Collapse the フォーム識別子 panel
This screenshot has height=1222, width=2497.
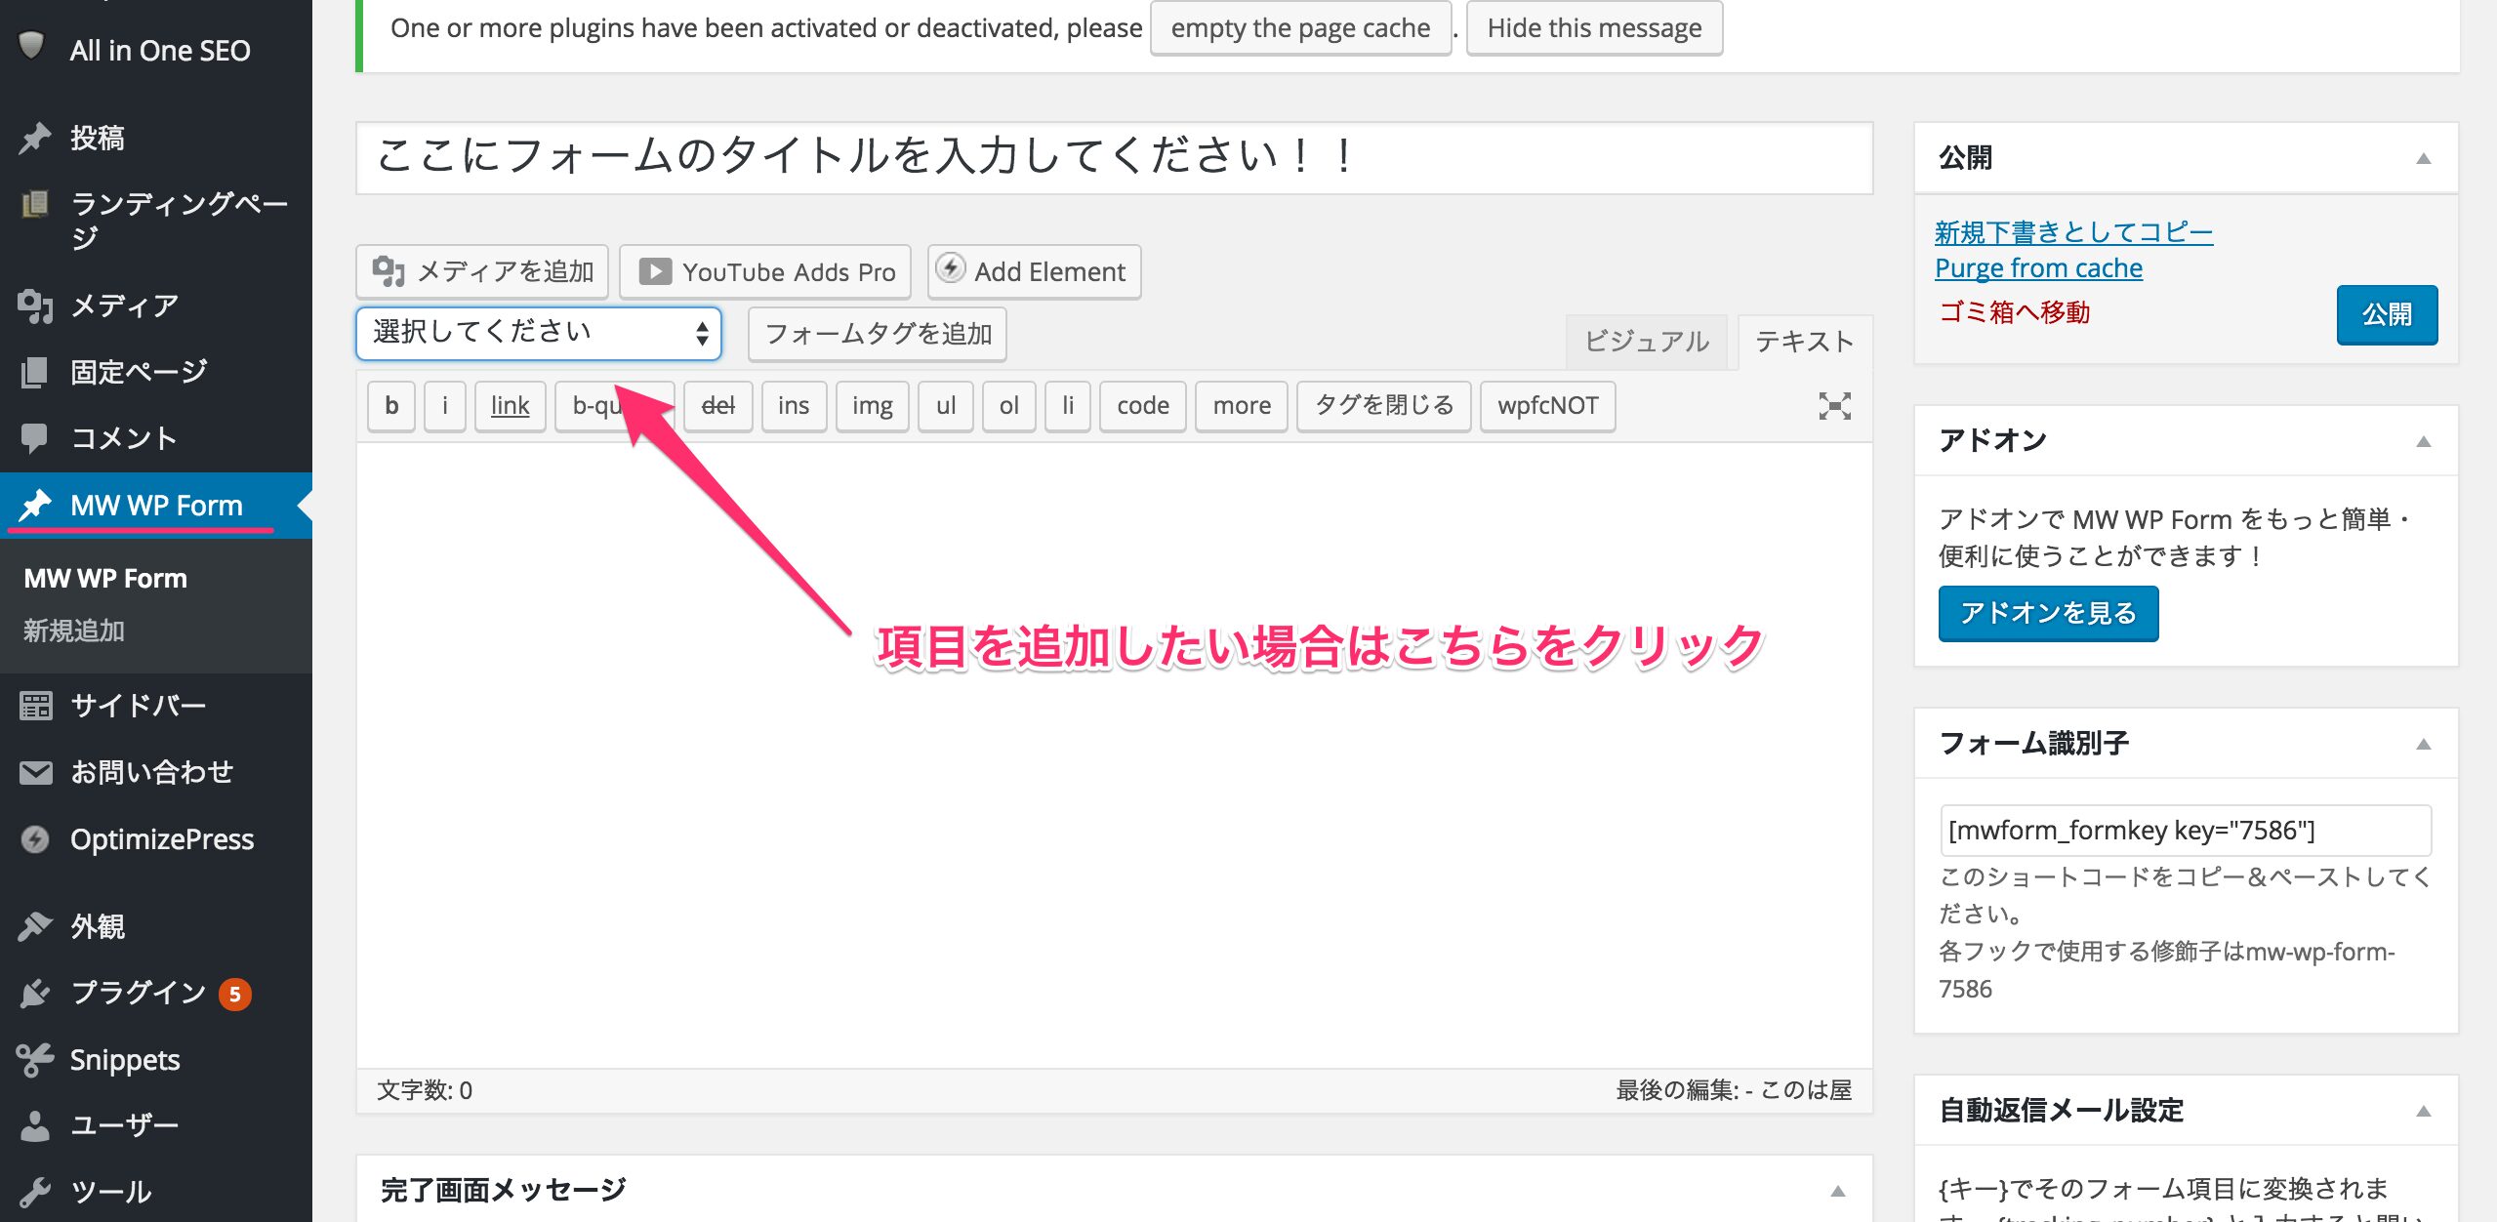click(2423, 745)
